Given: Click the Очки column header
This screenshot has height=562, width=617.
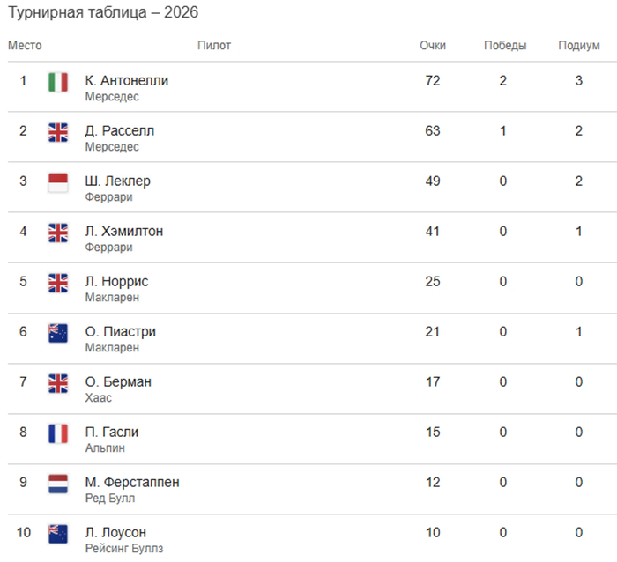Looking at the screenshot, I should click(433, 46).
